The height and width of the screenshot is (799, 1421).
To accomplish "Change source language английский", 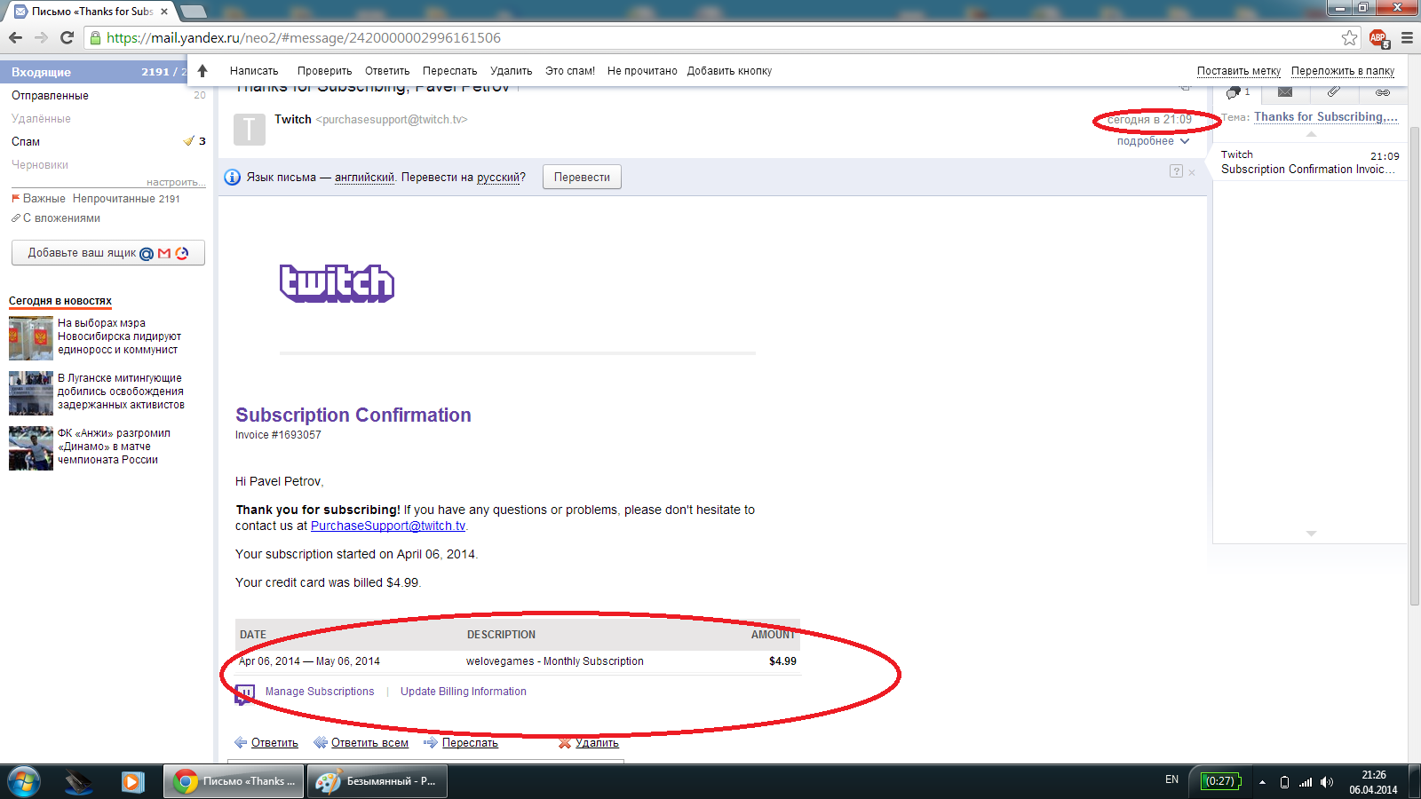I will tap(364, 178).
